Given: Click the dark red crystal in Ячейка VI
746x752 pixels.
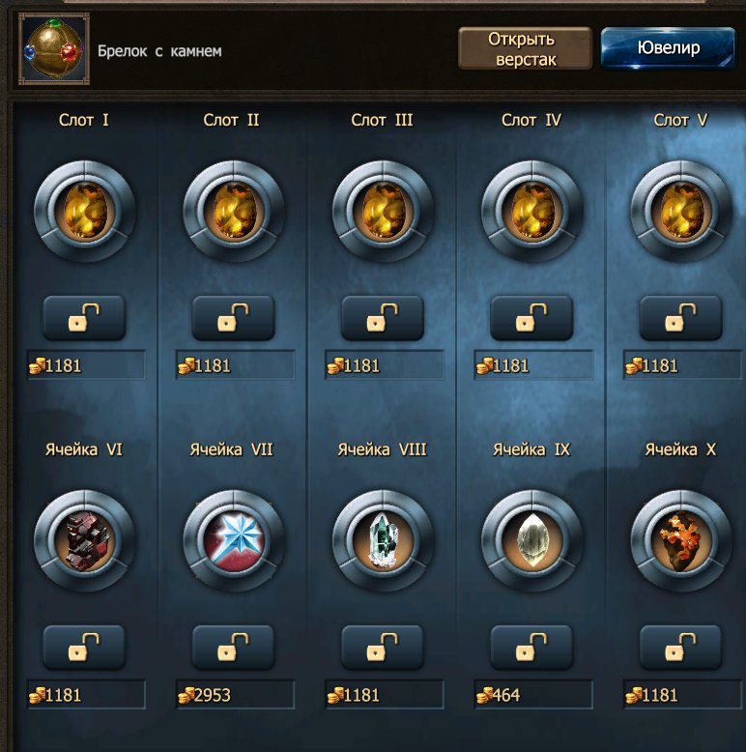Looking at the screenshot, I should point(85,540).
